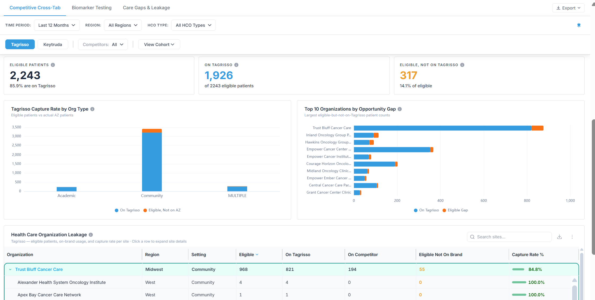Sort by Setting column header

tap(199, 254)
